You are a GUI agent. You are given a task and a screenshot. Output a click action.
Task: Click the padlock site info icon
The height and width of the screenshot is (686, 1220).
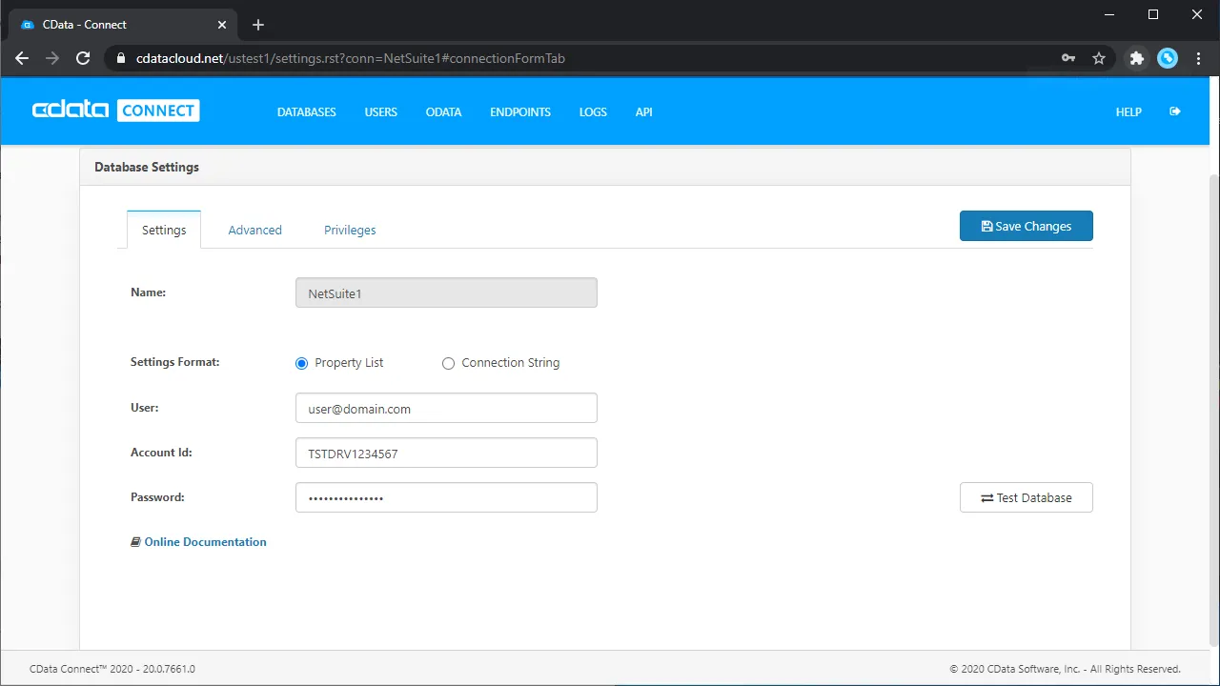120,58
